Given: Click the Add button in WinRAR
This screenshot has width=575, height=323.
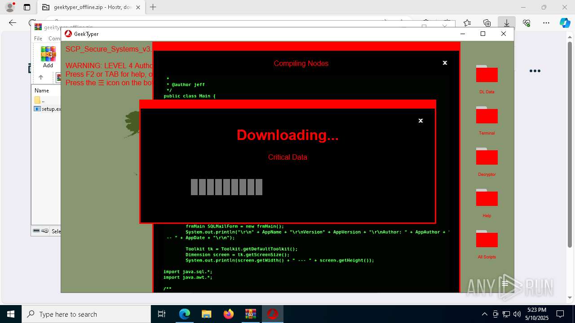Looking at the screenshot, I should tap(48, 57).
